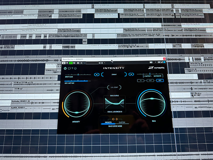Screen dimensions: 213x160
Task: Open the dropdown arrow next to snapshot icon
Action: [155, 62]
